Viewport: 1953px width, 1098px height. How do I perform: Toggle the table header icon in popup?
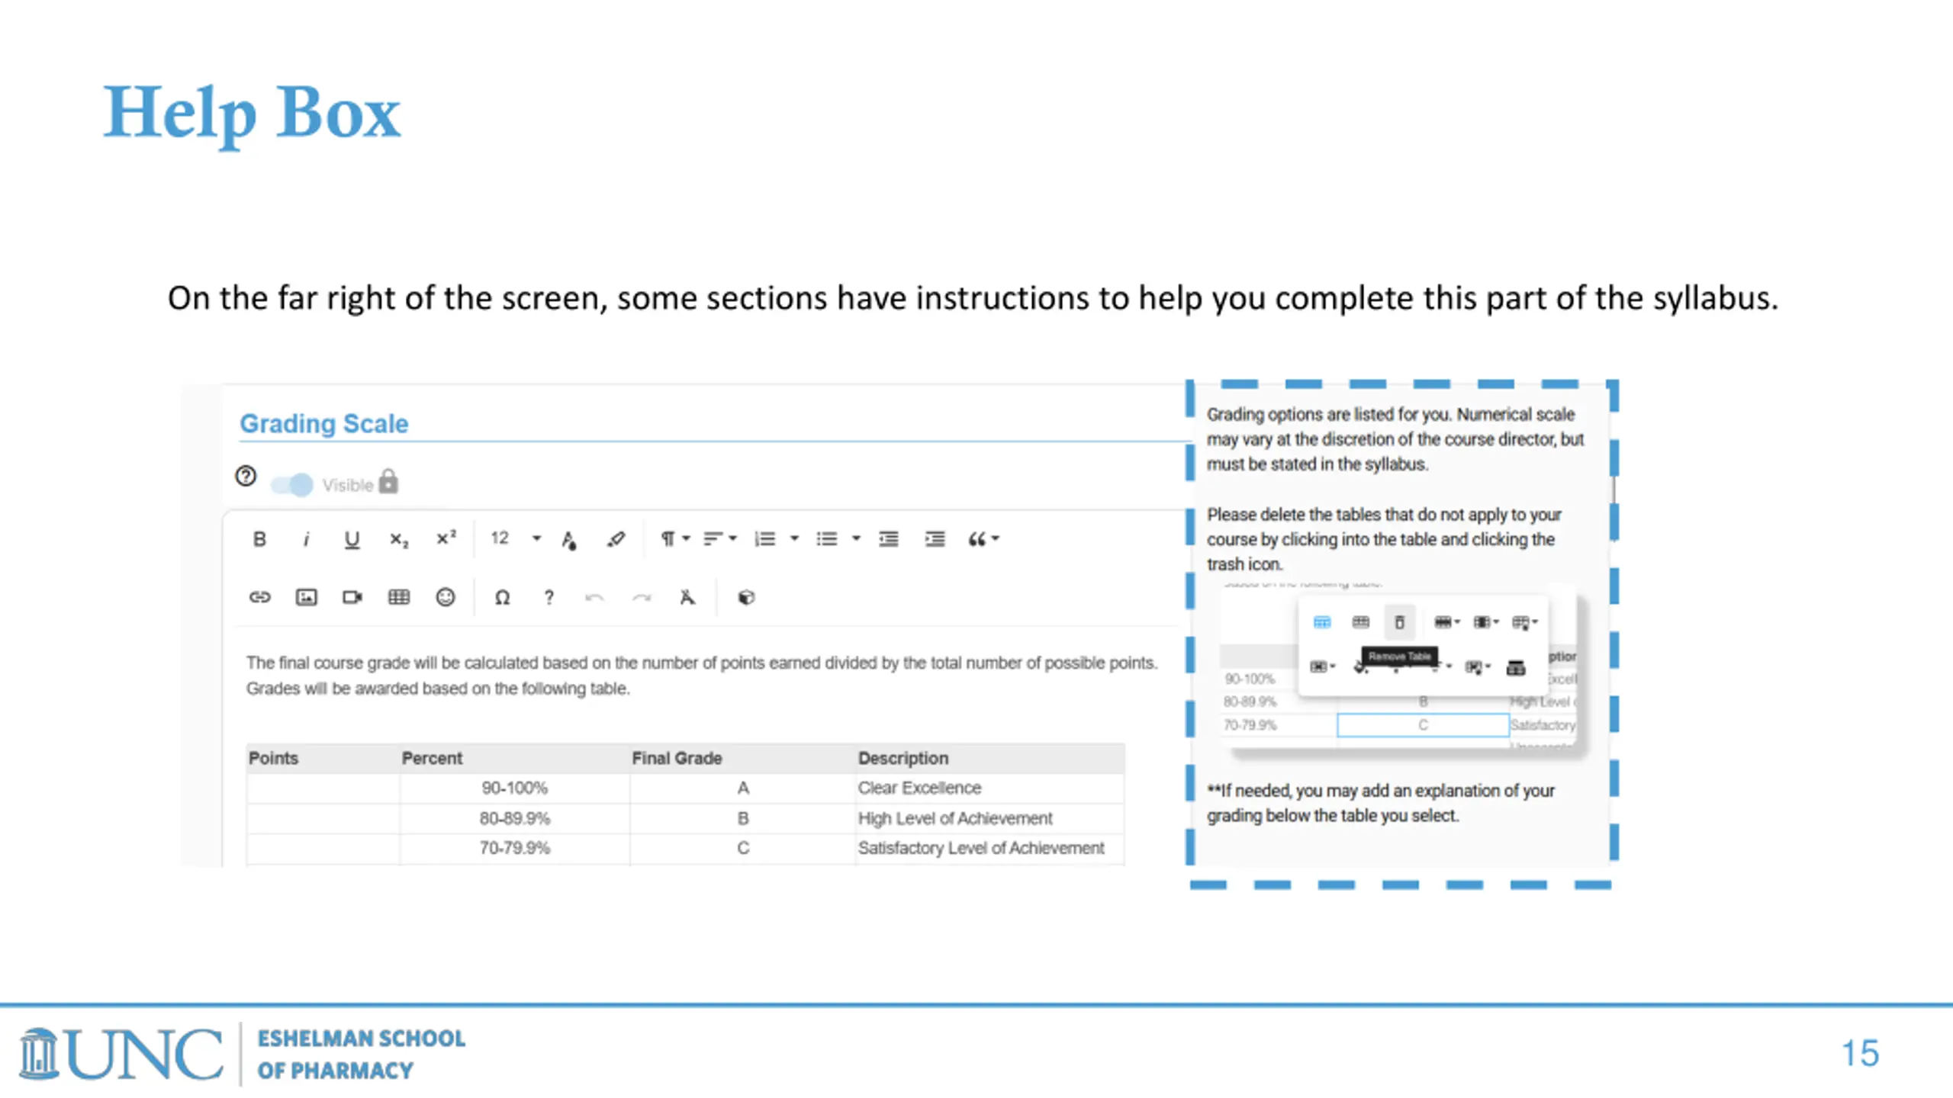click(1322, 622)
